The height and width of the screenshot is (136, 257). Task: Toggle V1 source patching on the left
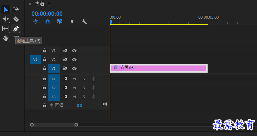35,59
